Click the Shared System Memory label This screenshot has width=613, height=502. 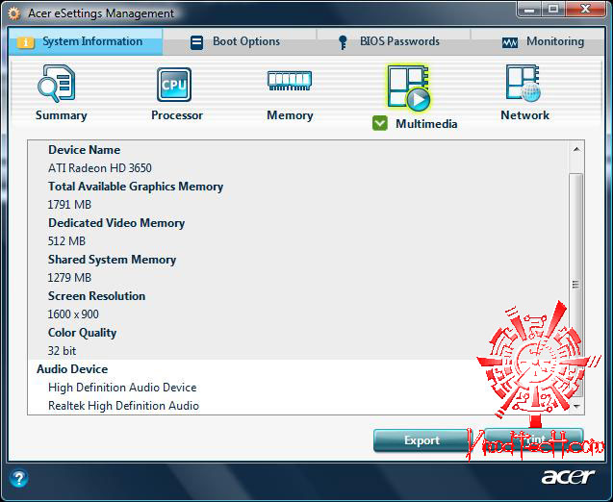click(x=112, y=260)
